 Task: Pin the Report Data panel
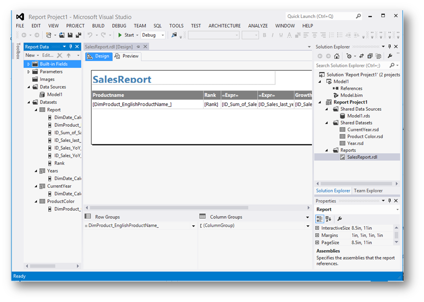coord(71,46)
